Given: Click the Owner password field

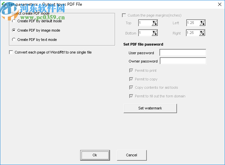Looking at the screenshot, I should [x=183, y=61].
